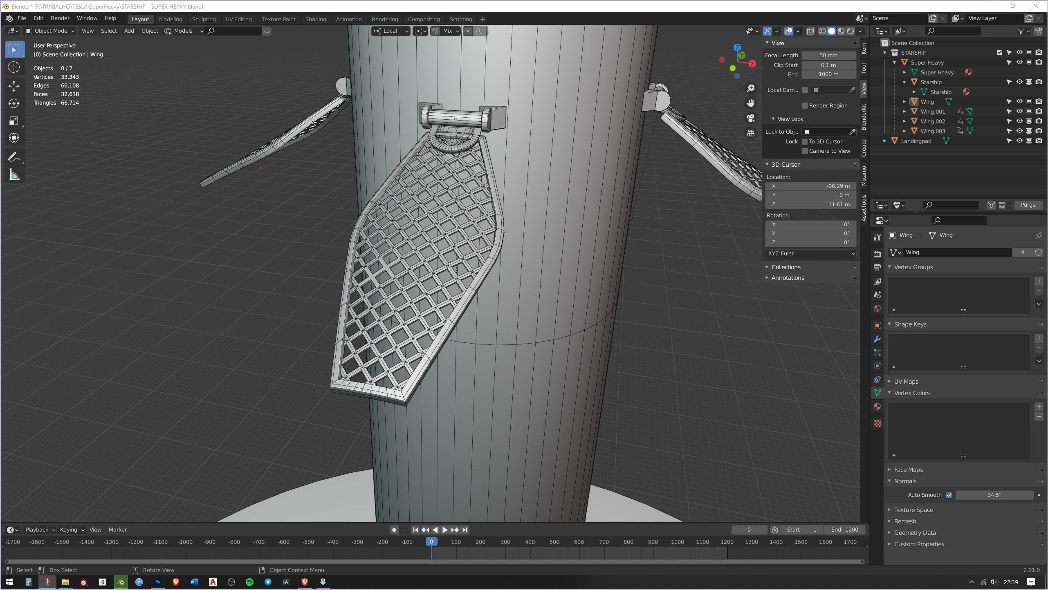Select the Move tool in toolbar
The height and width of the screenshot is (590, 1048).
click(x=14, y=86)
